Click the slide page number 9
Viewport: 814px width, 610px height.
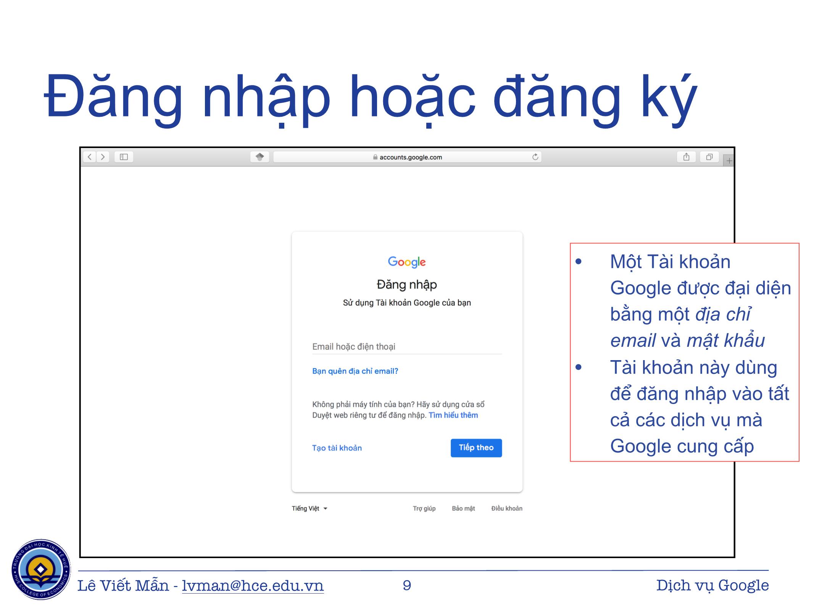click(407, 585)
